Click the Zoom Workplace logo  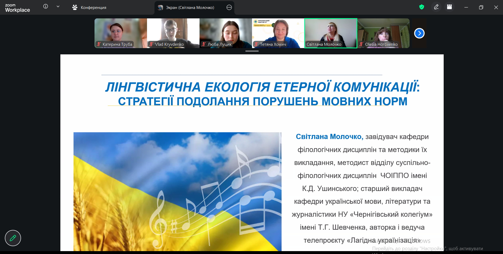[17, 8]
